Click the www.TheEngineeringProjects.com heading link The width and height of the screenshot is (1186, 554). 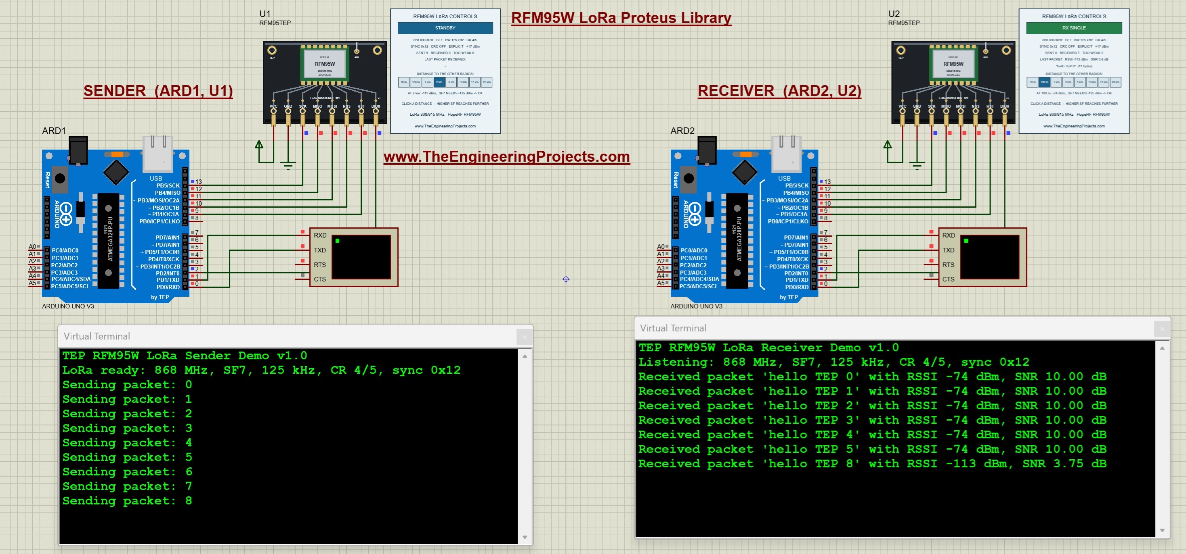click(x=506, y=157)
